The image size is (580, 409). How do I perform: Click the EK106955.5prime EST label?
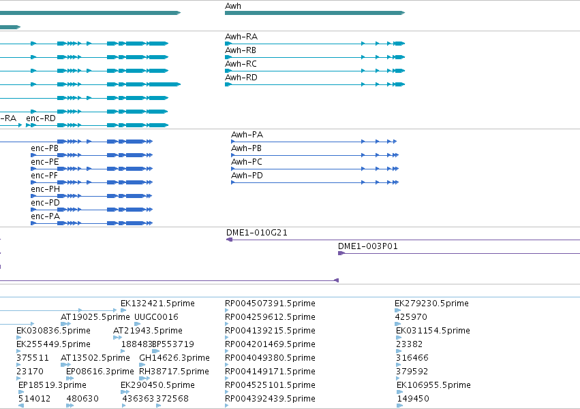click(433, 385)
